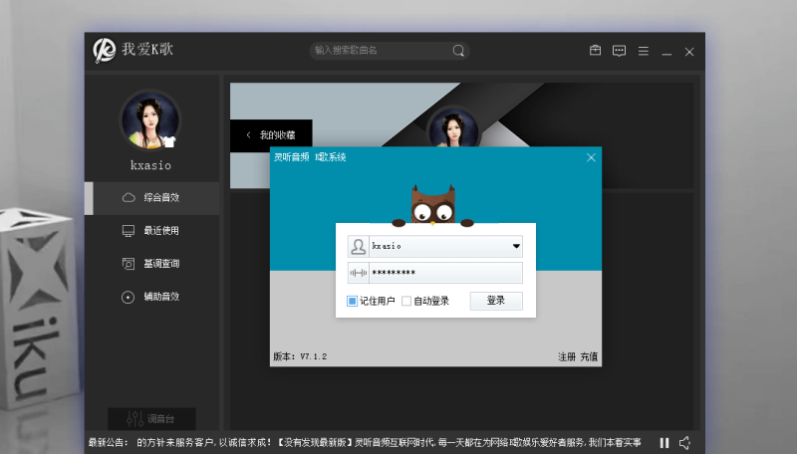Open the toolbox icon in title bar

click(x=595, y=50)
